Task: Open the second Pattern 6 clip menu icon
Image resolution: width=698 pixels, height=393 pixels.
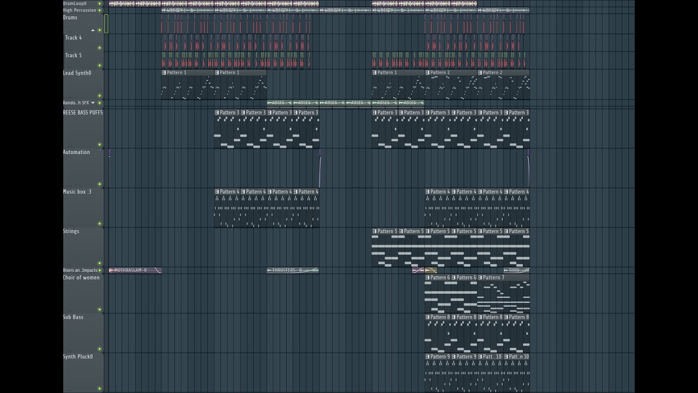Action: (453, 278)
